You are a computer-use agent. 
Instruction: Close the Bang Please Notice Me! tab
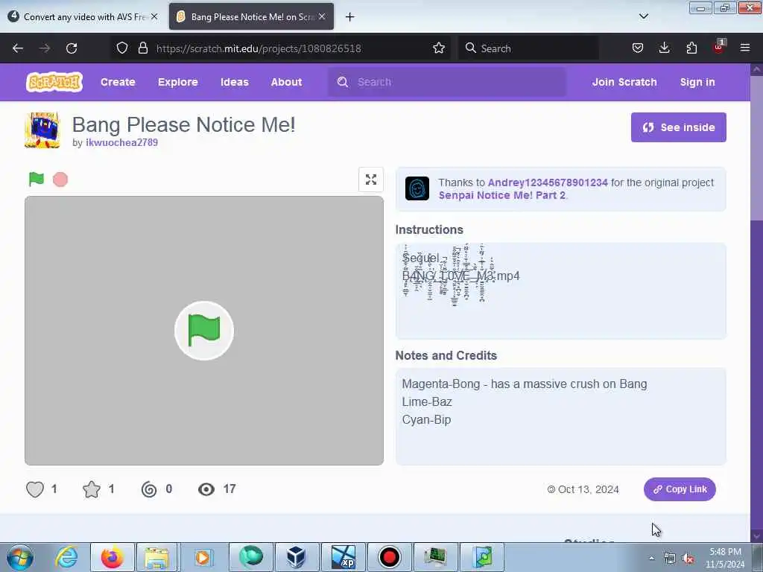tap(322, 16)
